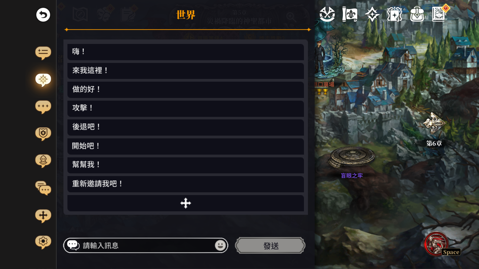
Task: Select the 第6章 chapter map marker
Action: 434,129
